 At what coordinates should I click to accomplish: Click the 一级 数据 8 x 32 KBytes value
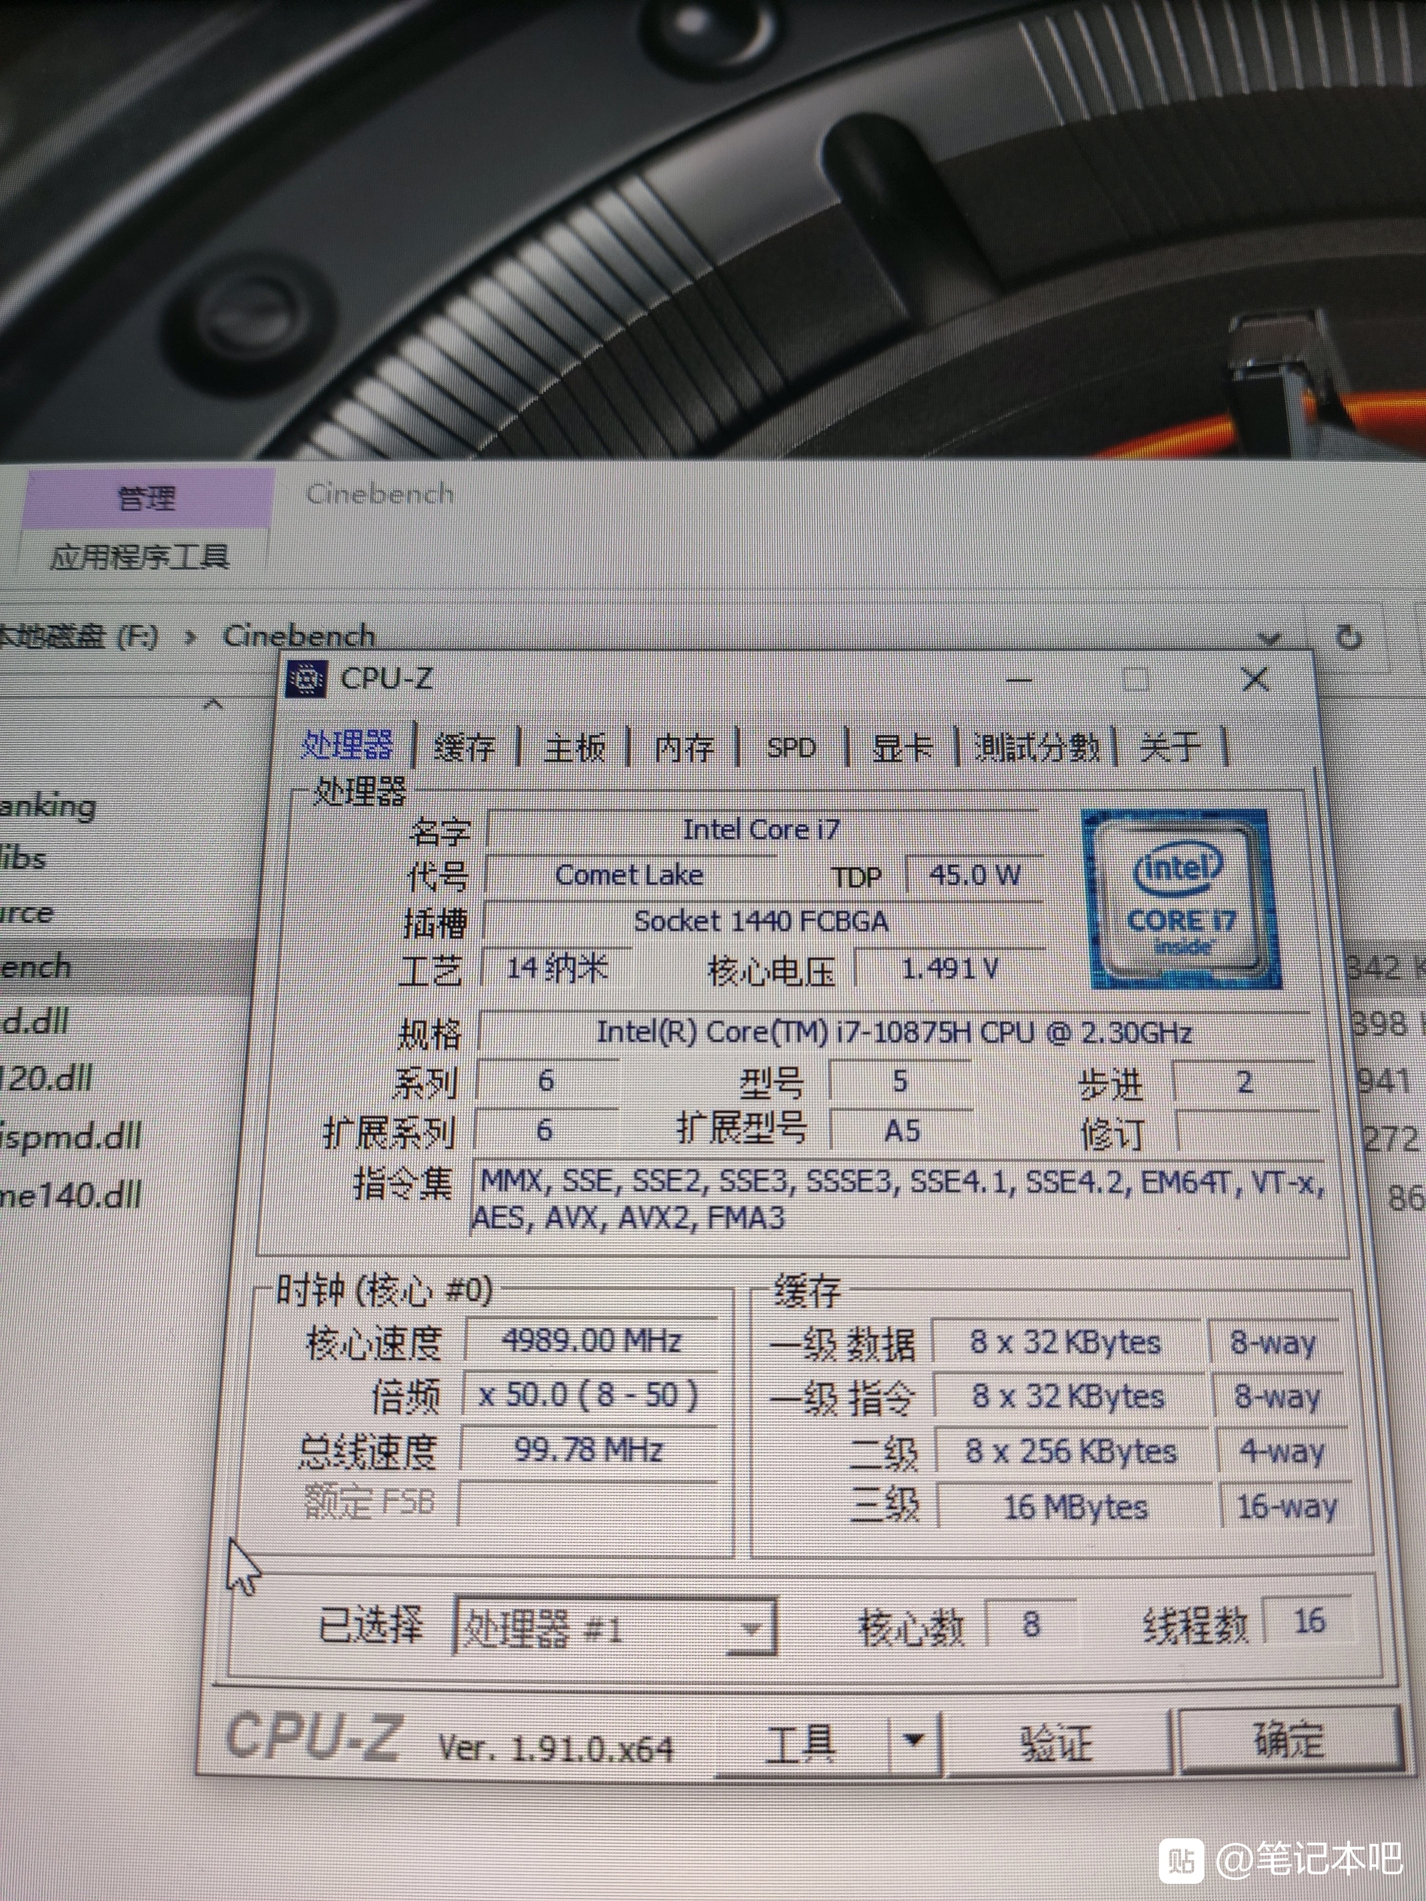click(1066, 1342)
